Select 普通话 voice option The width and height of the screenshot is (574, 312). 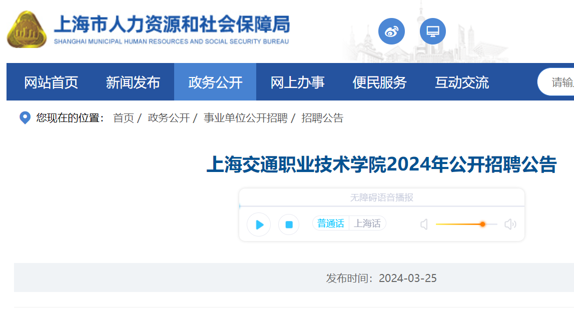click(331, 223)
